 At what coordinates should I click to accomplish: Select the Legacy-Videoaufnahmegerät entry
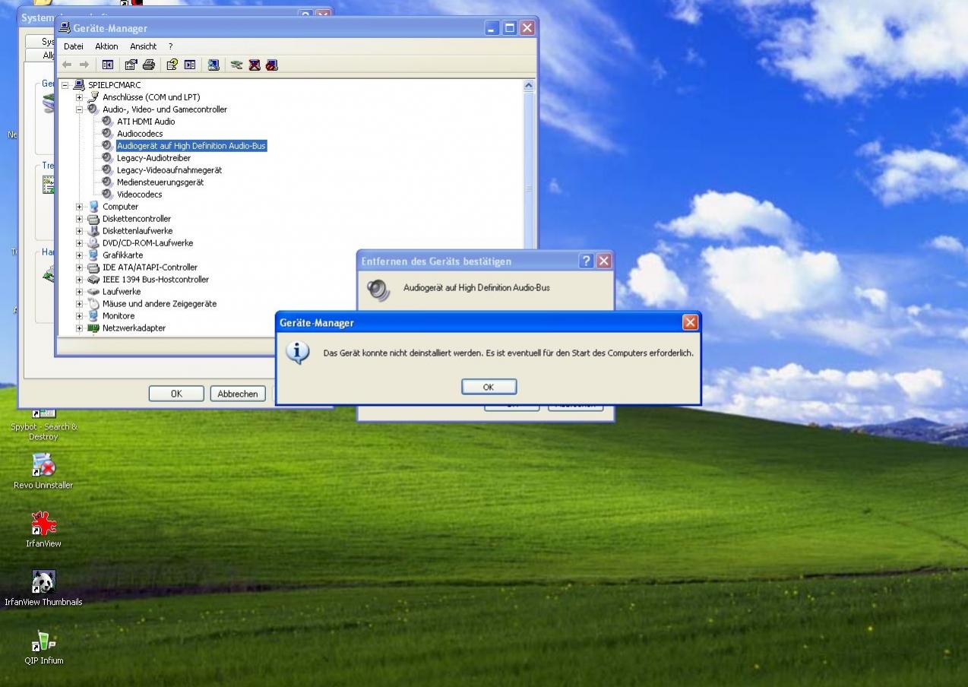[169, 170]
